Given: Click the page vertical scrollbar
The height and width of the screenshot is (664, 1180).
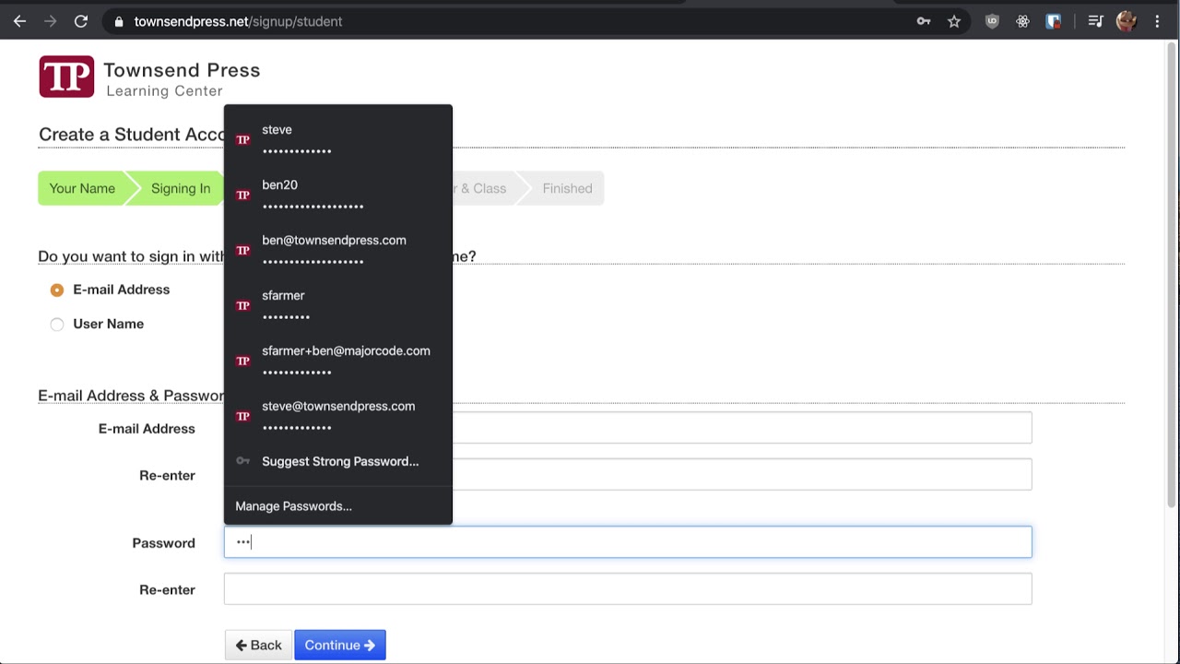Looking at the screenshot, I should pyautogui.click(x=1172, y=277).
